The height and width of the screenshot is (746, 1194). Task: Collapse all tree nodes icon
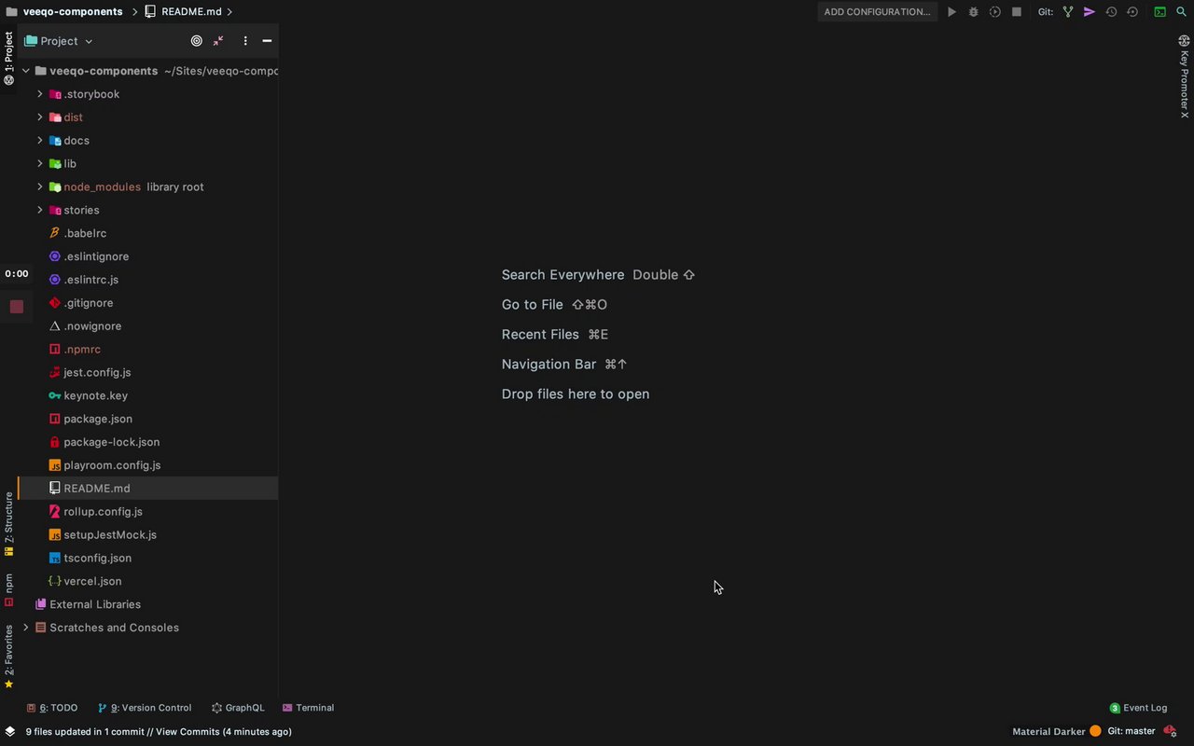[218, 41]
